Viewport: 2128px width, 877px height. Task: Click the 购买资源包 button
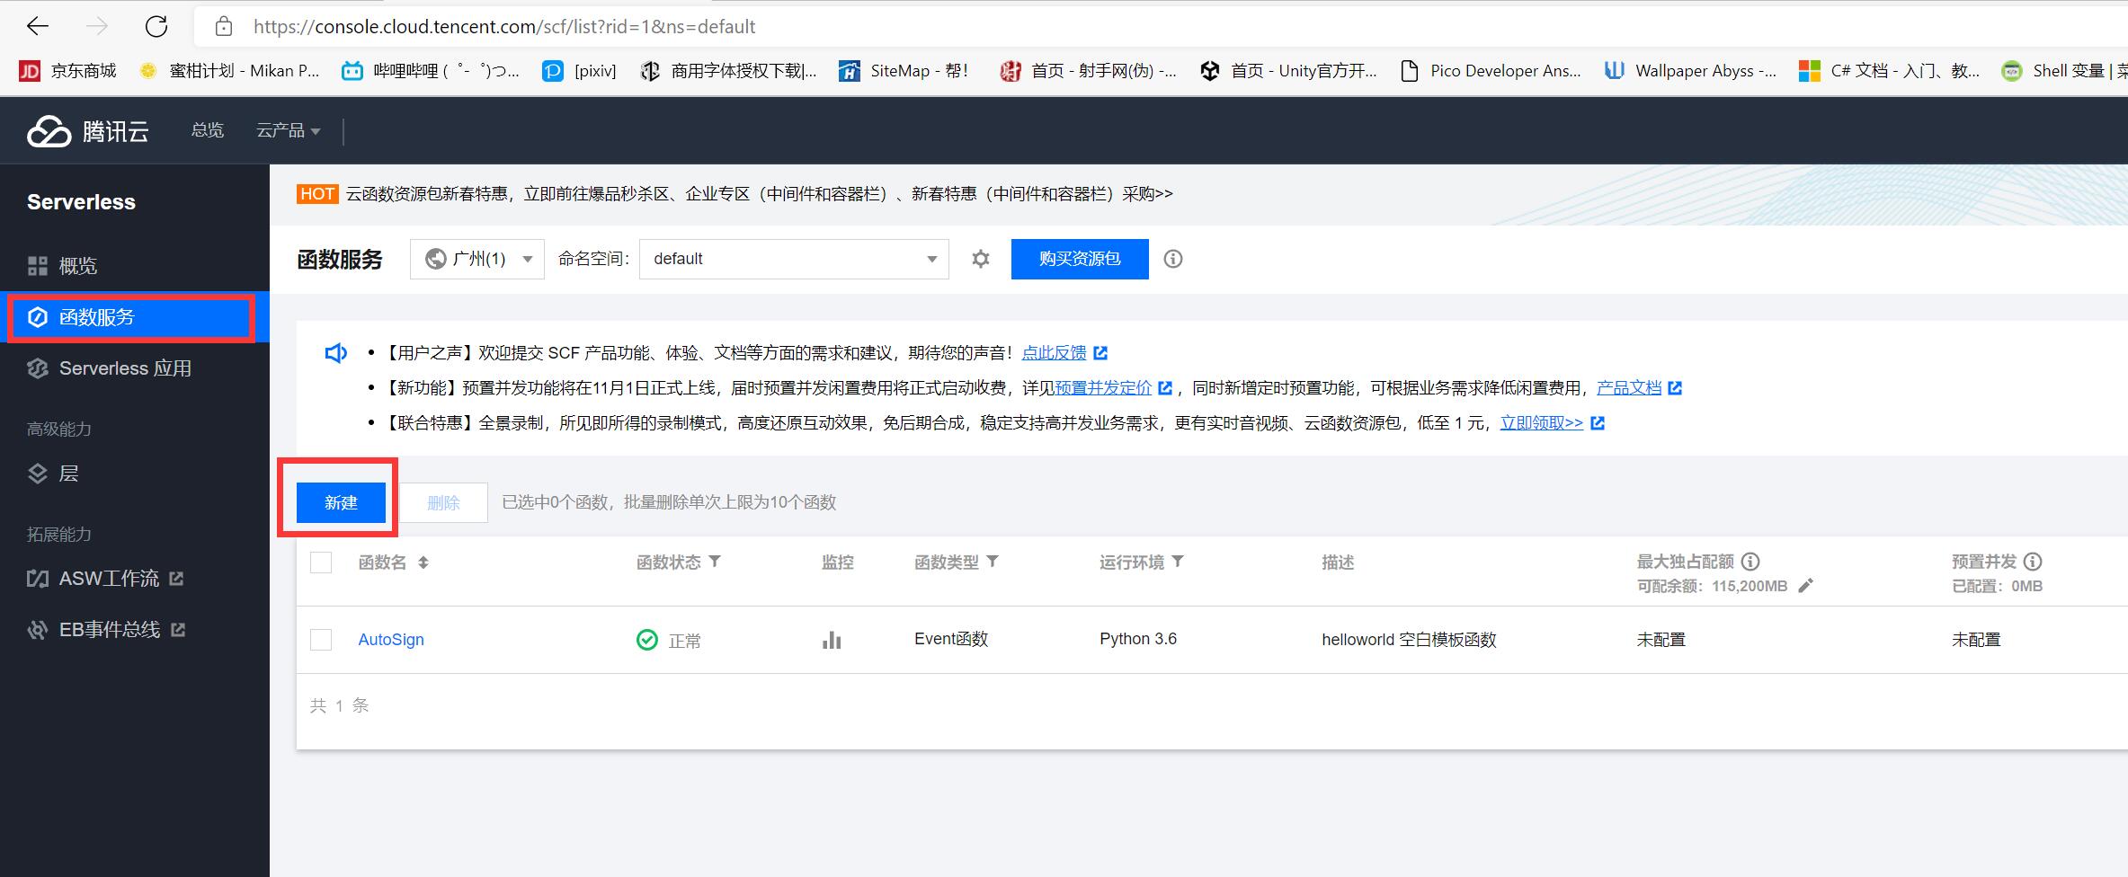1080,259
